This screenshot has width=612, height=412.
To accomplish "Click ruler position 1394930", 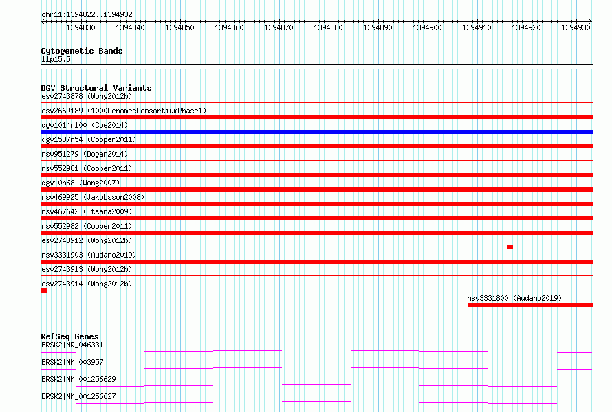I will coord(576,27).
